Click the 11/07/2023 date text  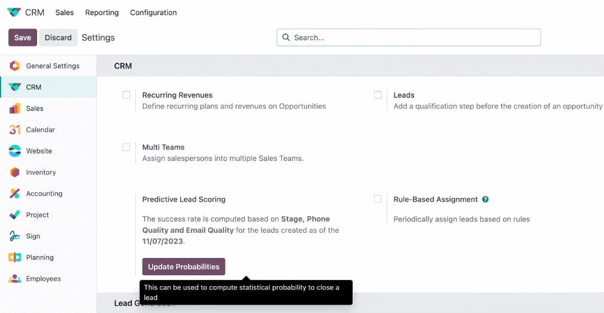click(163, 241)
